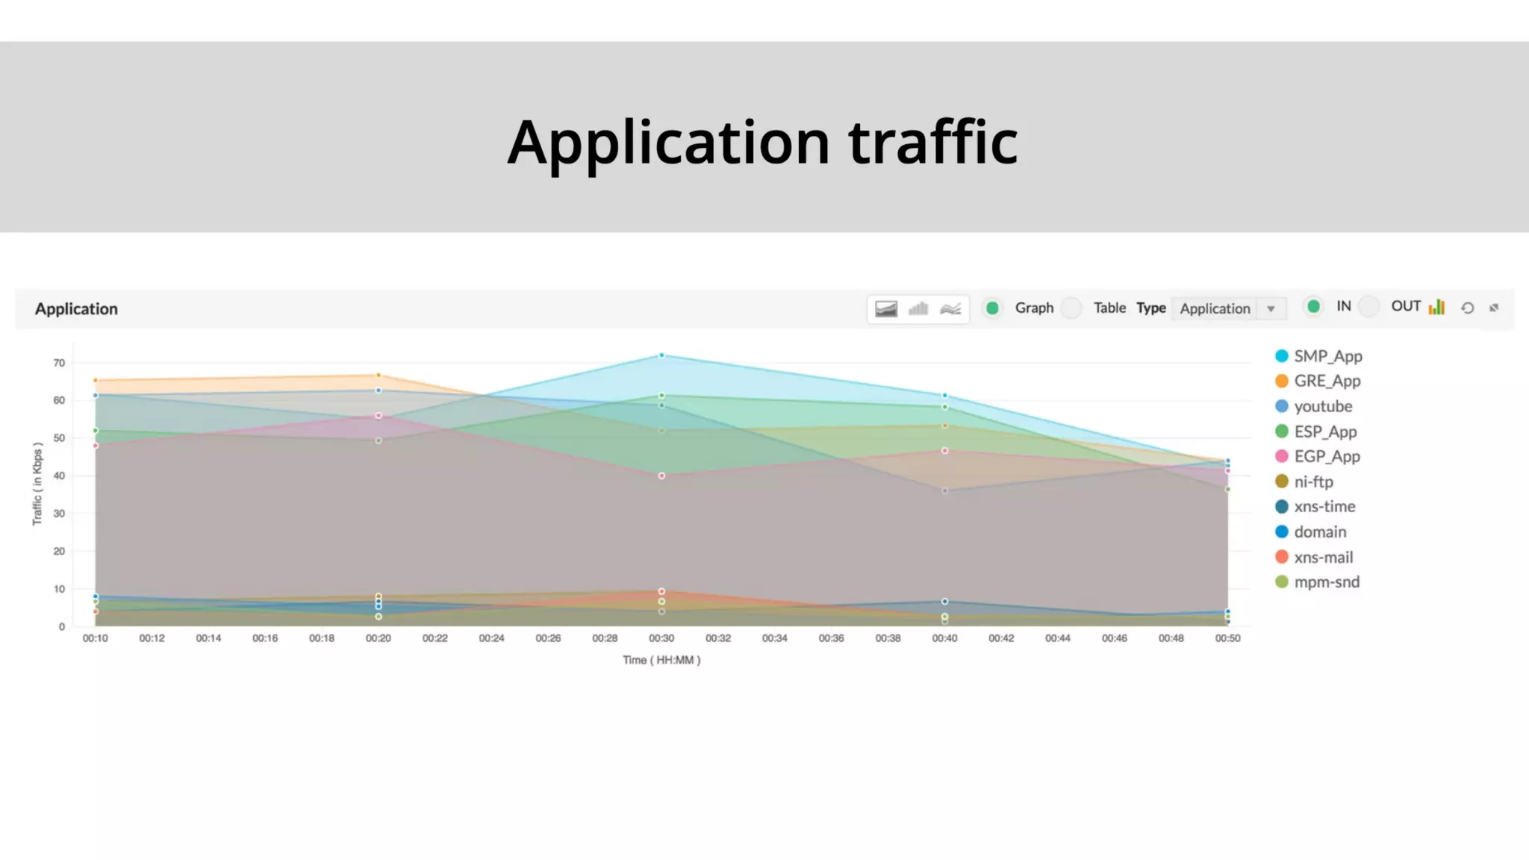1529x860 pixels.
Task: Switch to the line chart view icon
Action: (x=950, y=309)
